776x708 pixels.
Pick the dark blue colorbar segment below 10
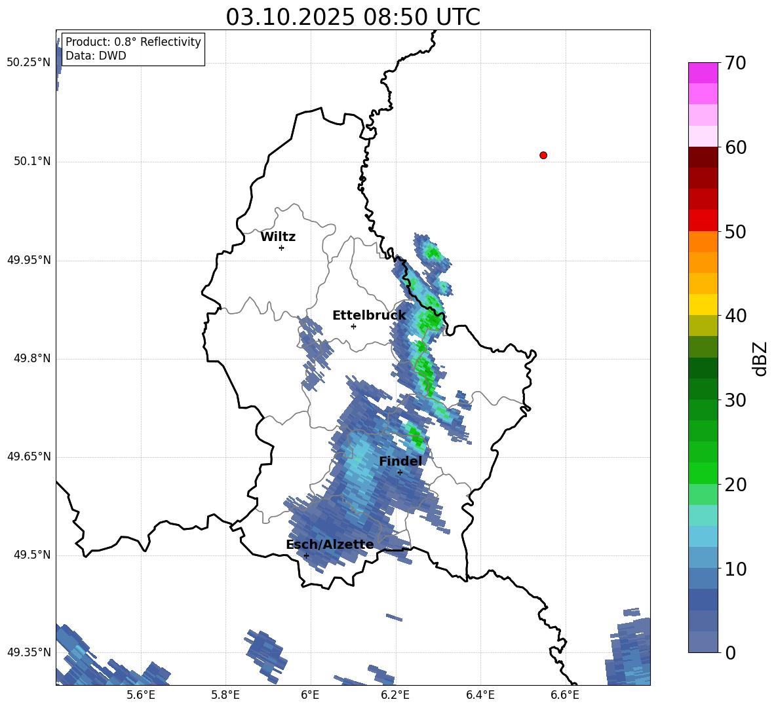[x=703, y=600]
